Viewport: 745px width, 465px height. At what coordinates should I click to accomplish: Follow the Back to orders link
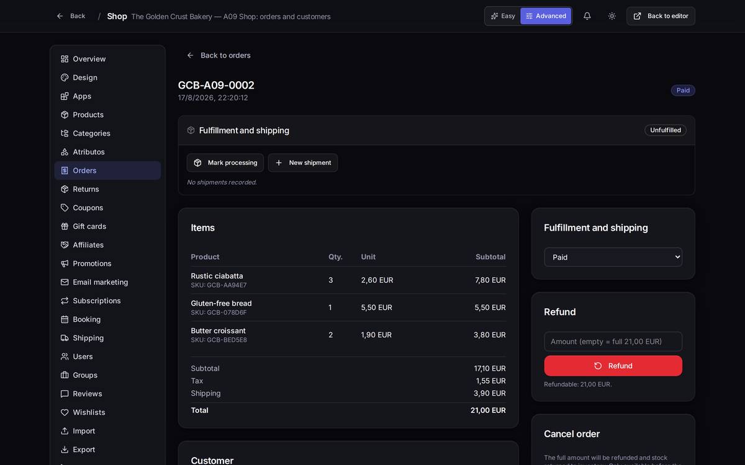[219, 55]
